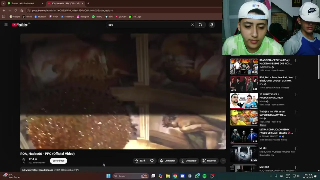Mute the YouTube tab audio icon
This screenshot has width=320, height=180.
click(x=78, y=3)
